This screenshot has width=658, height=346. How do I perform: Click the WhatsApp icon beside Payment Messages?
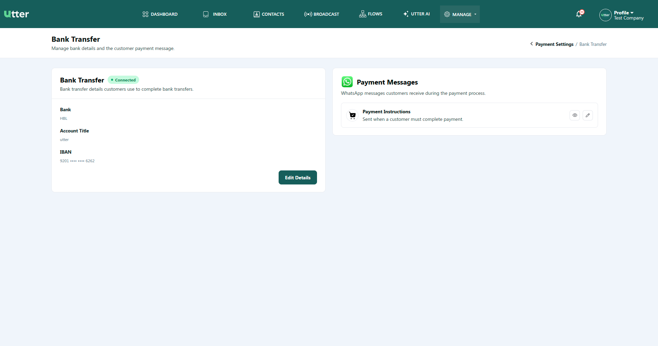pyautogui.click(x=347, y=82)
